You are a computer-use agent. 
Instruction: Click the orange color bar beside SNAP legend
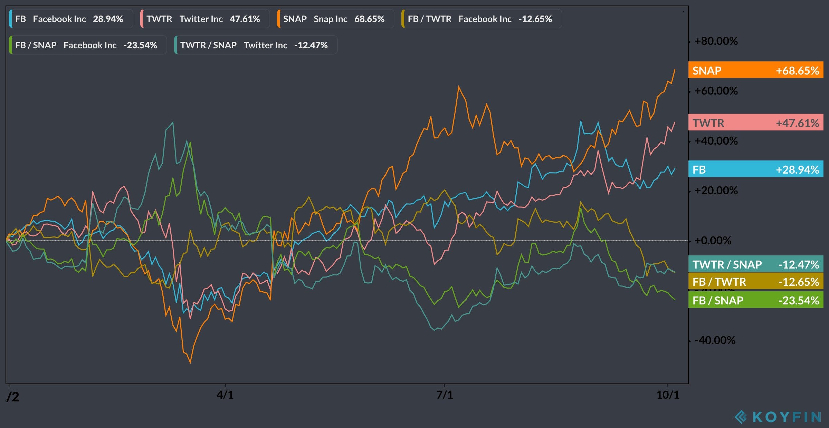(x=279, y=19)
